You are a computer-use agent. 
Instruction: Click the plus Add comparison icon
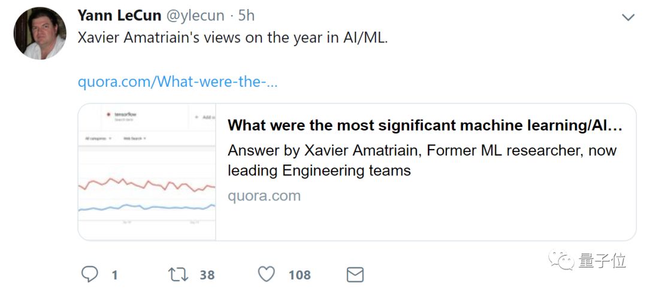pos(196,117)
